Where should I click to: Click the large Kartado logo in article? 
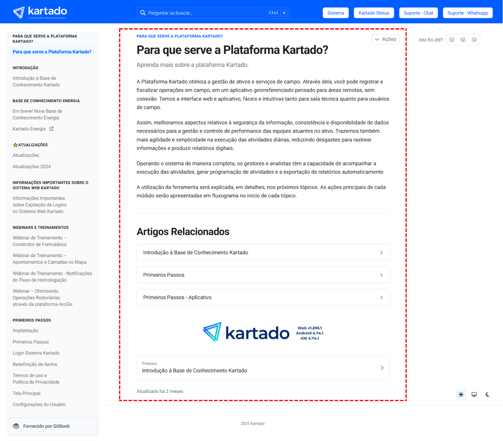pos(246,333)
